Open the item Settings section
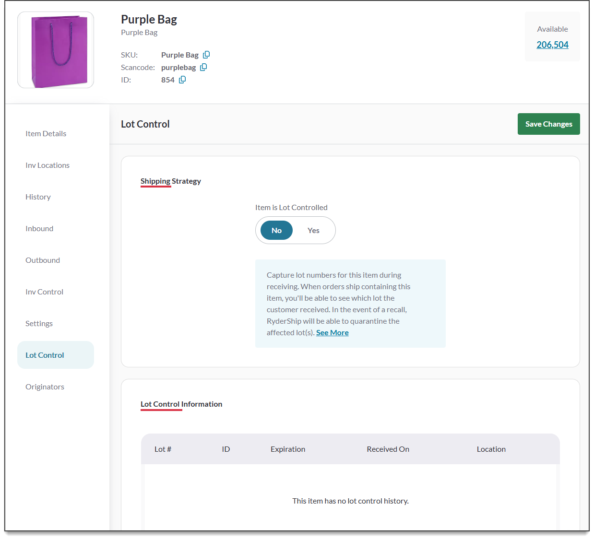The width and height of the screenshot is (594, 540). (39, 323)
